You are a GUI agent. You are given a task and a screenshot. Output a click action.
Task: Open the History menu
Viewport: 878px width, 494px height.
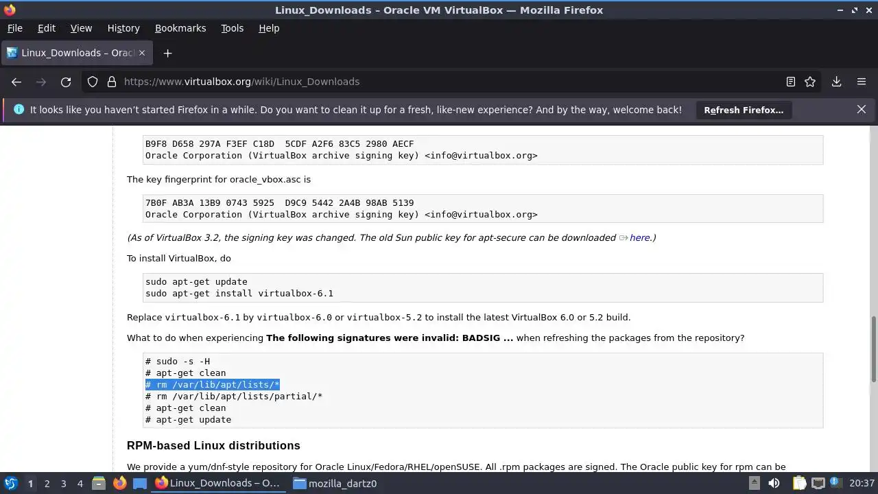click(123, 28)
